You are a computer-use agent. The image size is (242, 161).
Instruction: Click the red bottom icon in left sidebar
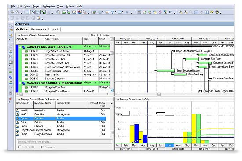pos(11,98)
